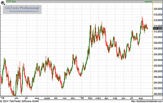Click the 'febr.' month marker
Viewport: 163px width, 103px height.
(90, 98)
